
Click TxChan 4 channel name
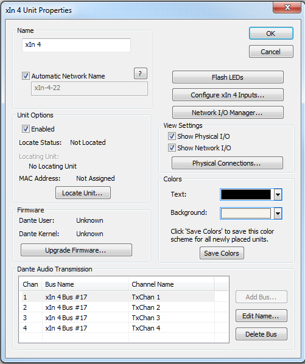point(146,328)
